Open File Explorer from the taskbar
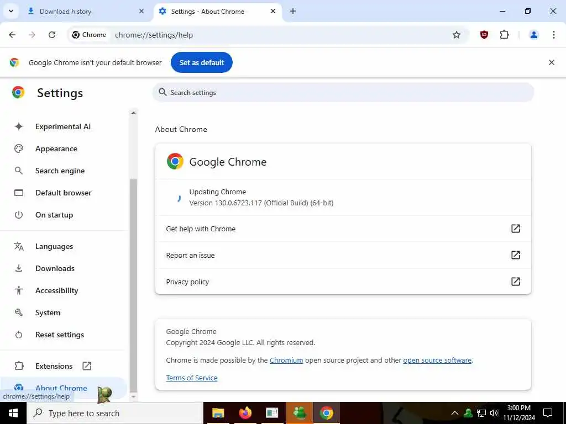Viewport: 566px width, 424px height. point(218,413)
